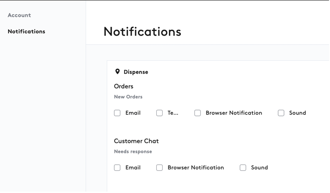Click Browser Notification label under Customer Chat
The image size is (330, 193).
coord(196,168)
